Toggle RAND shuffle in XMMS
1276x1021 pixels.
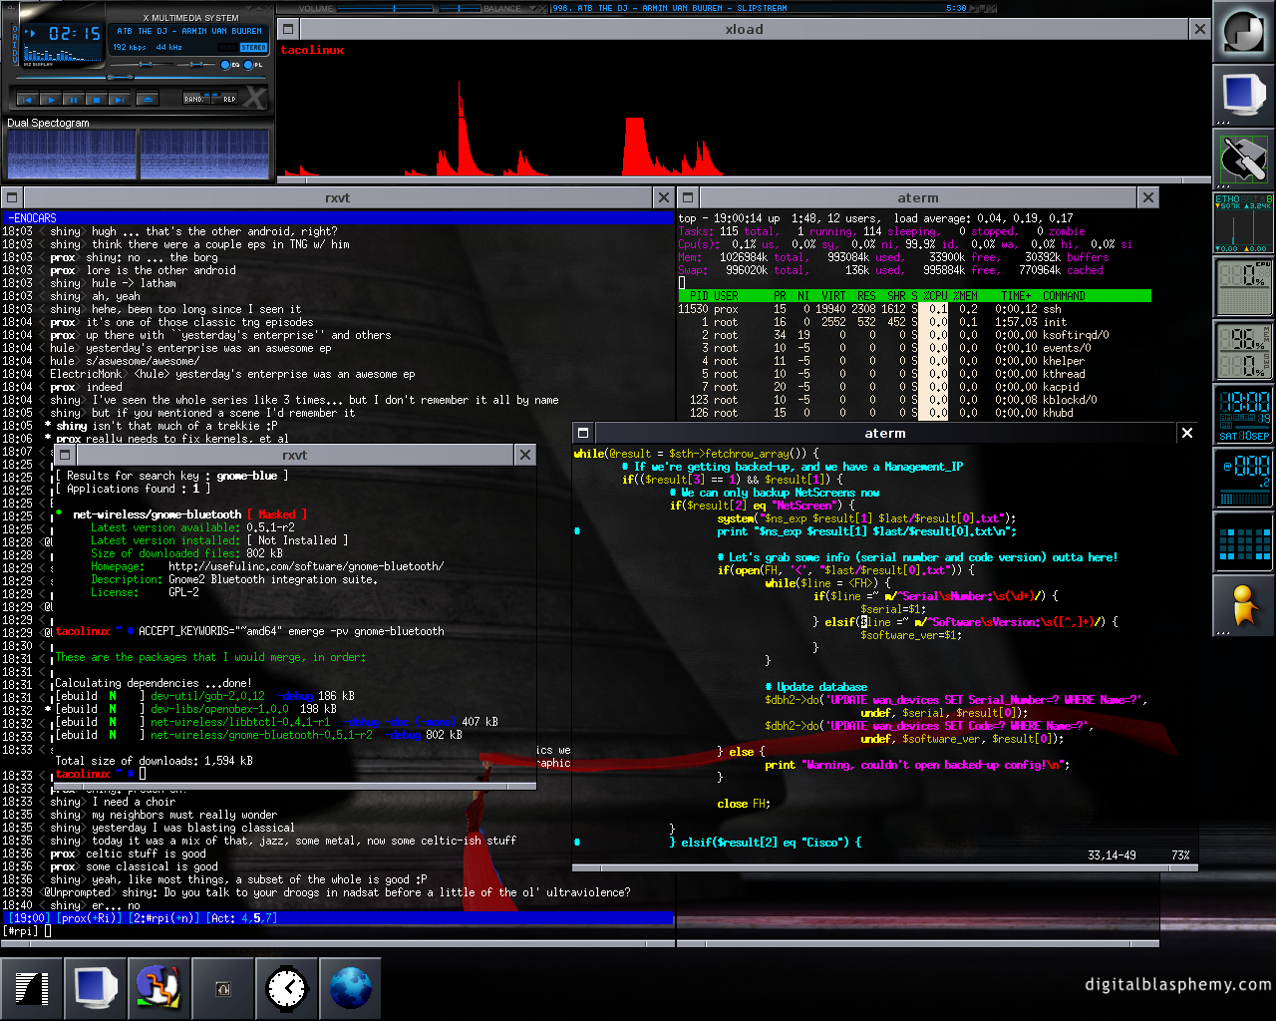pos(196,99)
